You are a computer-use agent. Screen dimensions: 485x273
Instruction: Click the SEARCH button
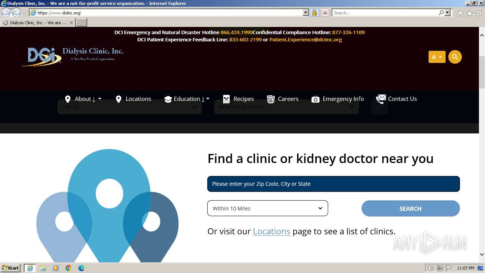click(410, 209)
